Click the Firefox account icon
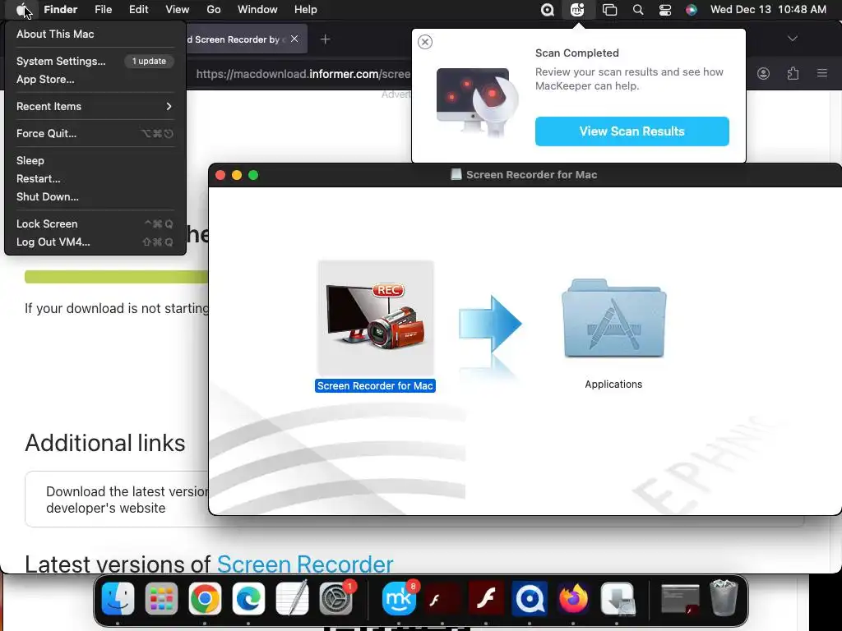The width and height of the screenshot is (842, 631). click(x=763, y=73)
